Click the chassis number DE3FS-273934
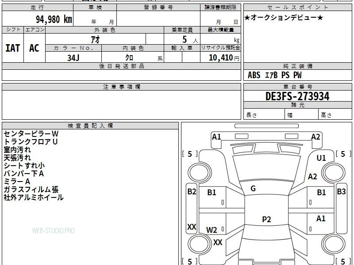The width and height of the screenshot is (354, 265). pos(297,96)
